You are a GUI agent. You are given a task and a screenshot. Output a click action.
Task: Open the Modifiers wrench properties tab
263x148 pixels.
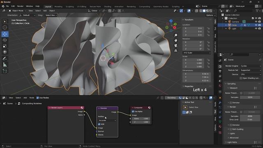point(220,102)
